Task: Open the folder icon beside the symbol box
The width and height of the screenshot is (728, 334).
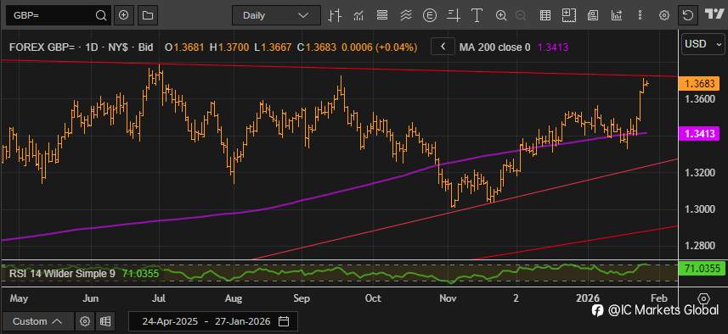Action: 148,15
